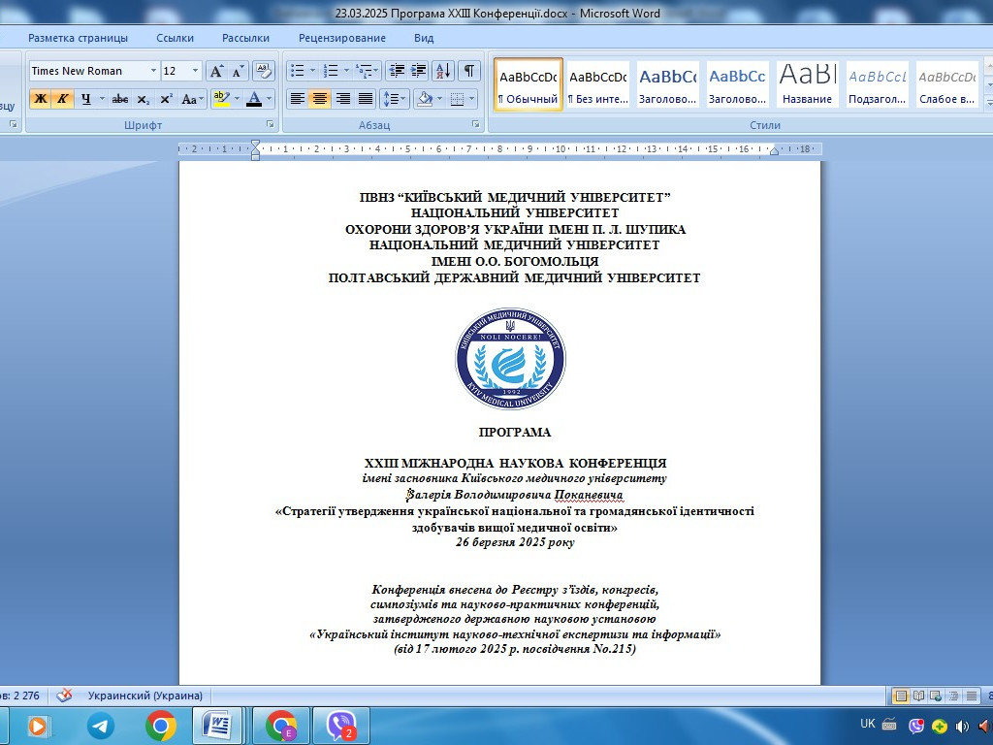
Task: Click the borders icon
Action: click(x=457, y=99)
